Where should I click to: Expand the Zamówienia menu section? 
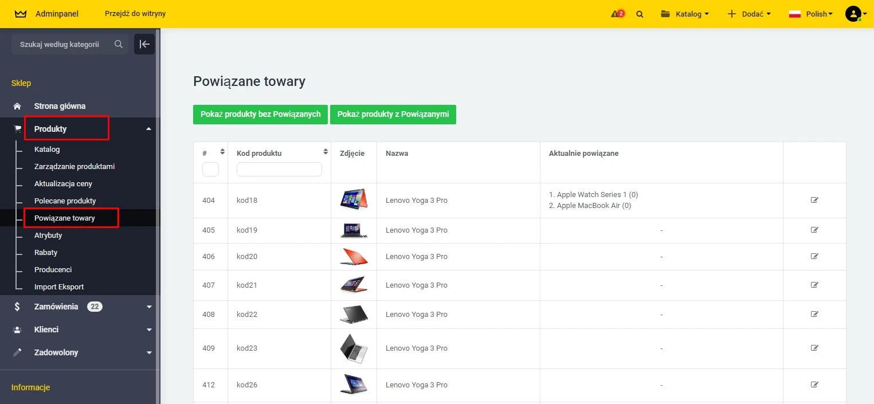148,306
